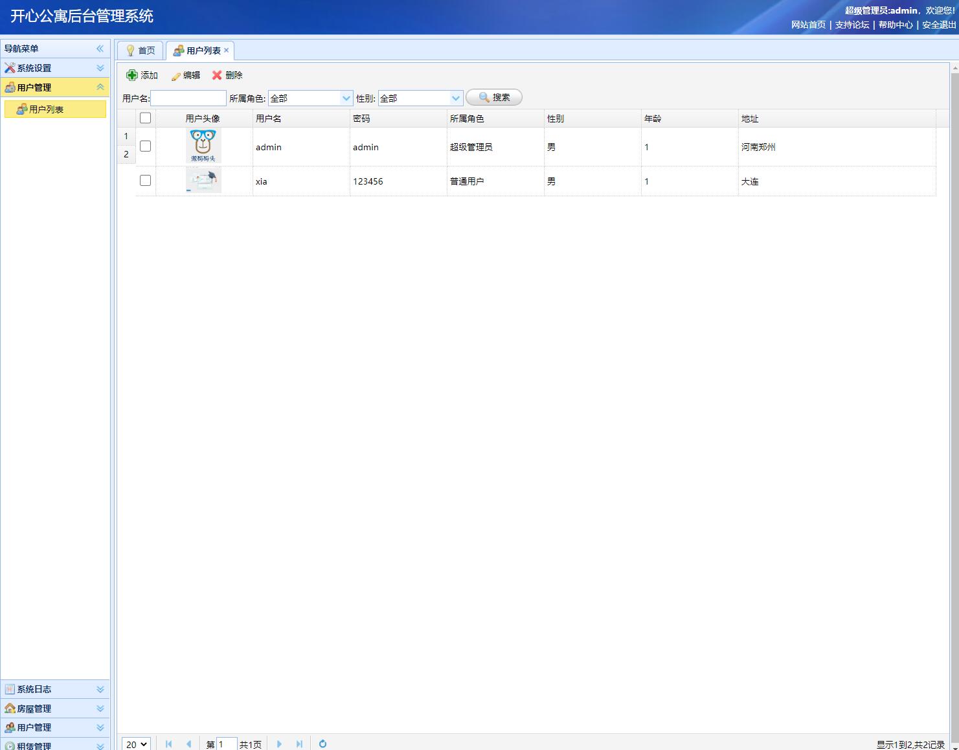
Task: Expand the 系统日志 panel using its chevron
Action: click(x=100, y=689)
